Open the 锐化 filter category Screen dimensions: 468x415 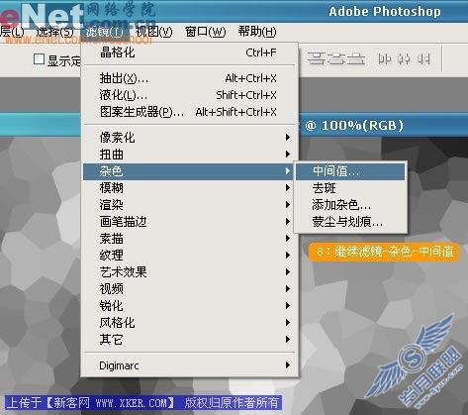coord(189,306)
